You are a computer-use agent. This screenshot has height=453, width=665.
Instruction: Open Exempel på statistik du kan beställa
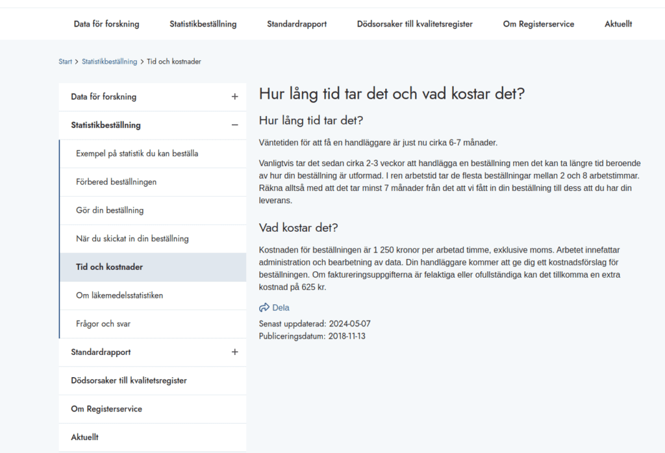137,154
